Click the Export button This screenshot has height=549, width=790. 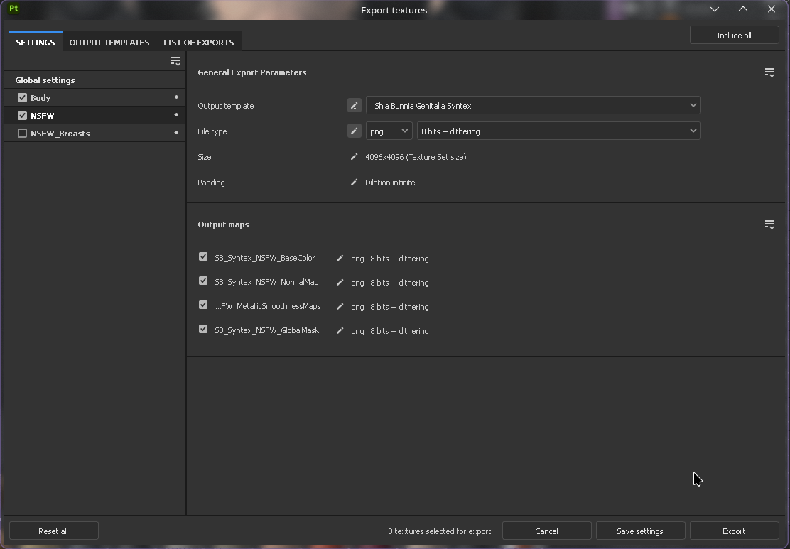734,531
